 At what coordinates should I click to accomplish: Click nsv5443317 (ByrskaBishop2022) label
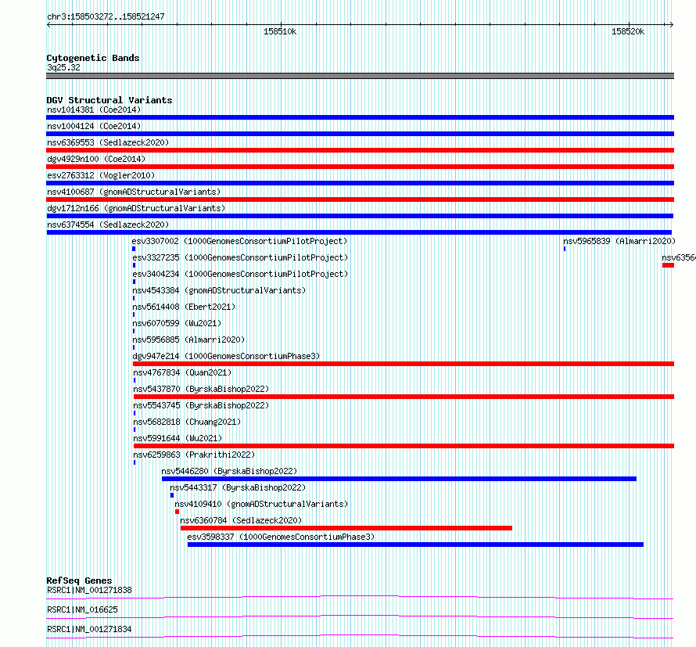click(238, 487)
